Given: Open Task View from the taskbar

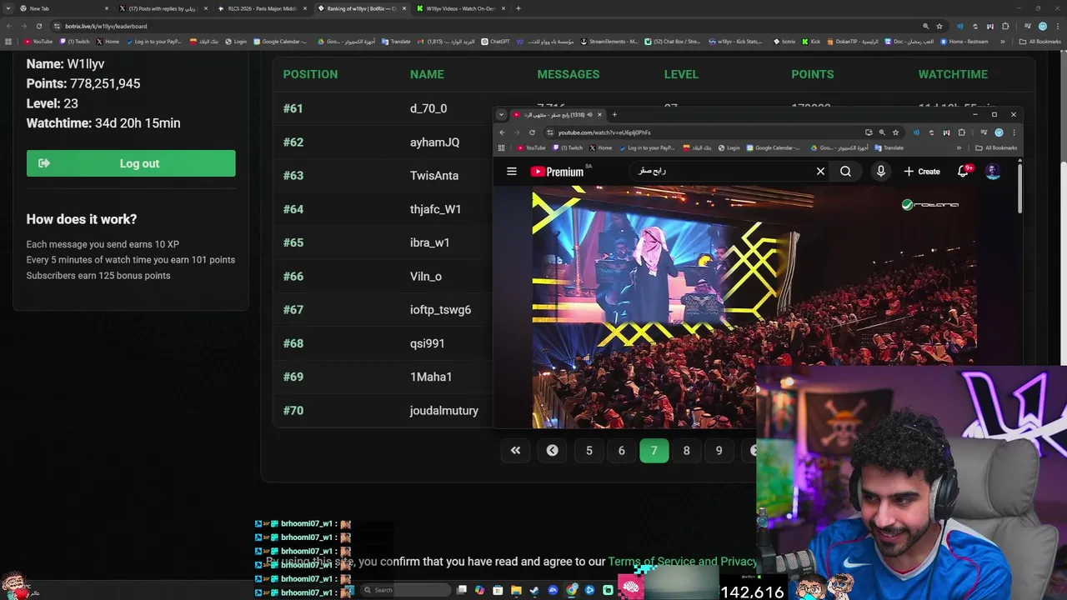Looking at the screenshot, I should click(x=462, y=590).
